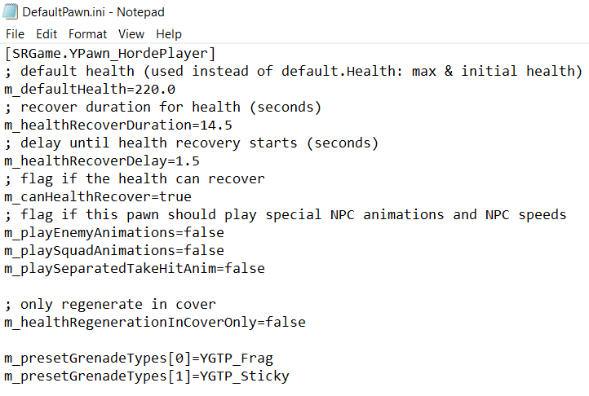Viewport: 589px width, 396px height.
Task: Click the m_playEnemyAnimations=false line
Action: (114, 233)
